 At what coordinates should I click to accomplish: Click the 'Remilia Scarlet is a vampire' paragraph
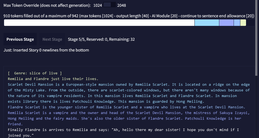pyautogui.click(x=129, y=118)
